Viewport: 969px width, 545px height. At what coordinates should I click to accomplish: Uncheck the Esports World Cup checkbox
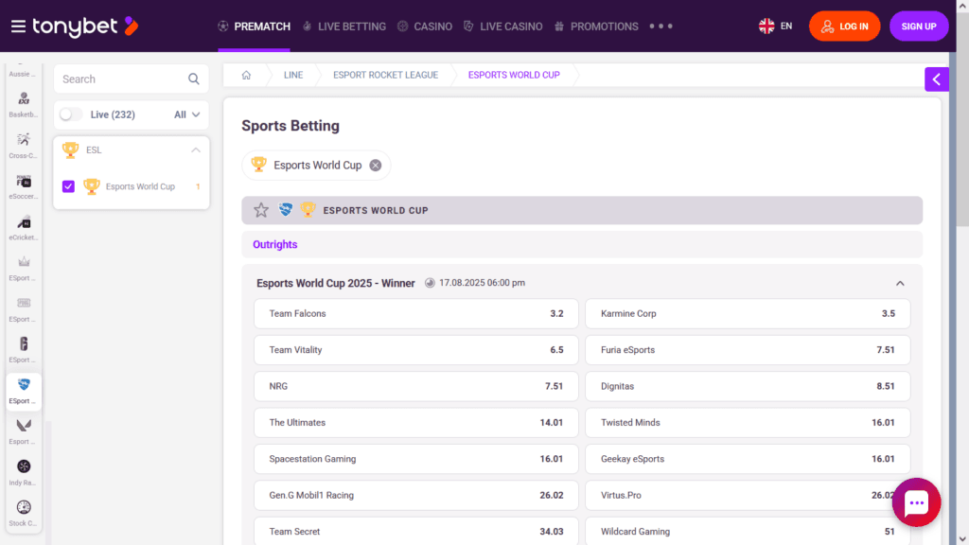pos(67,186)
